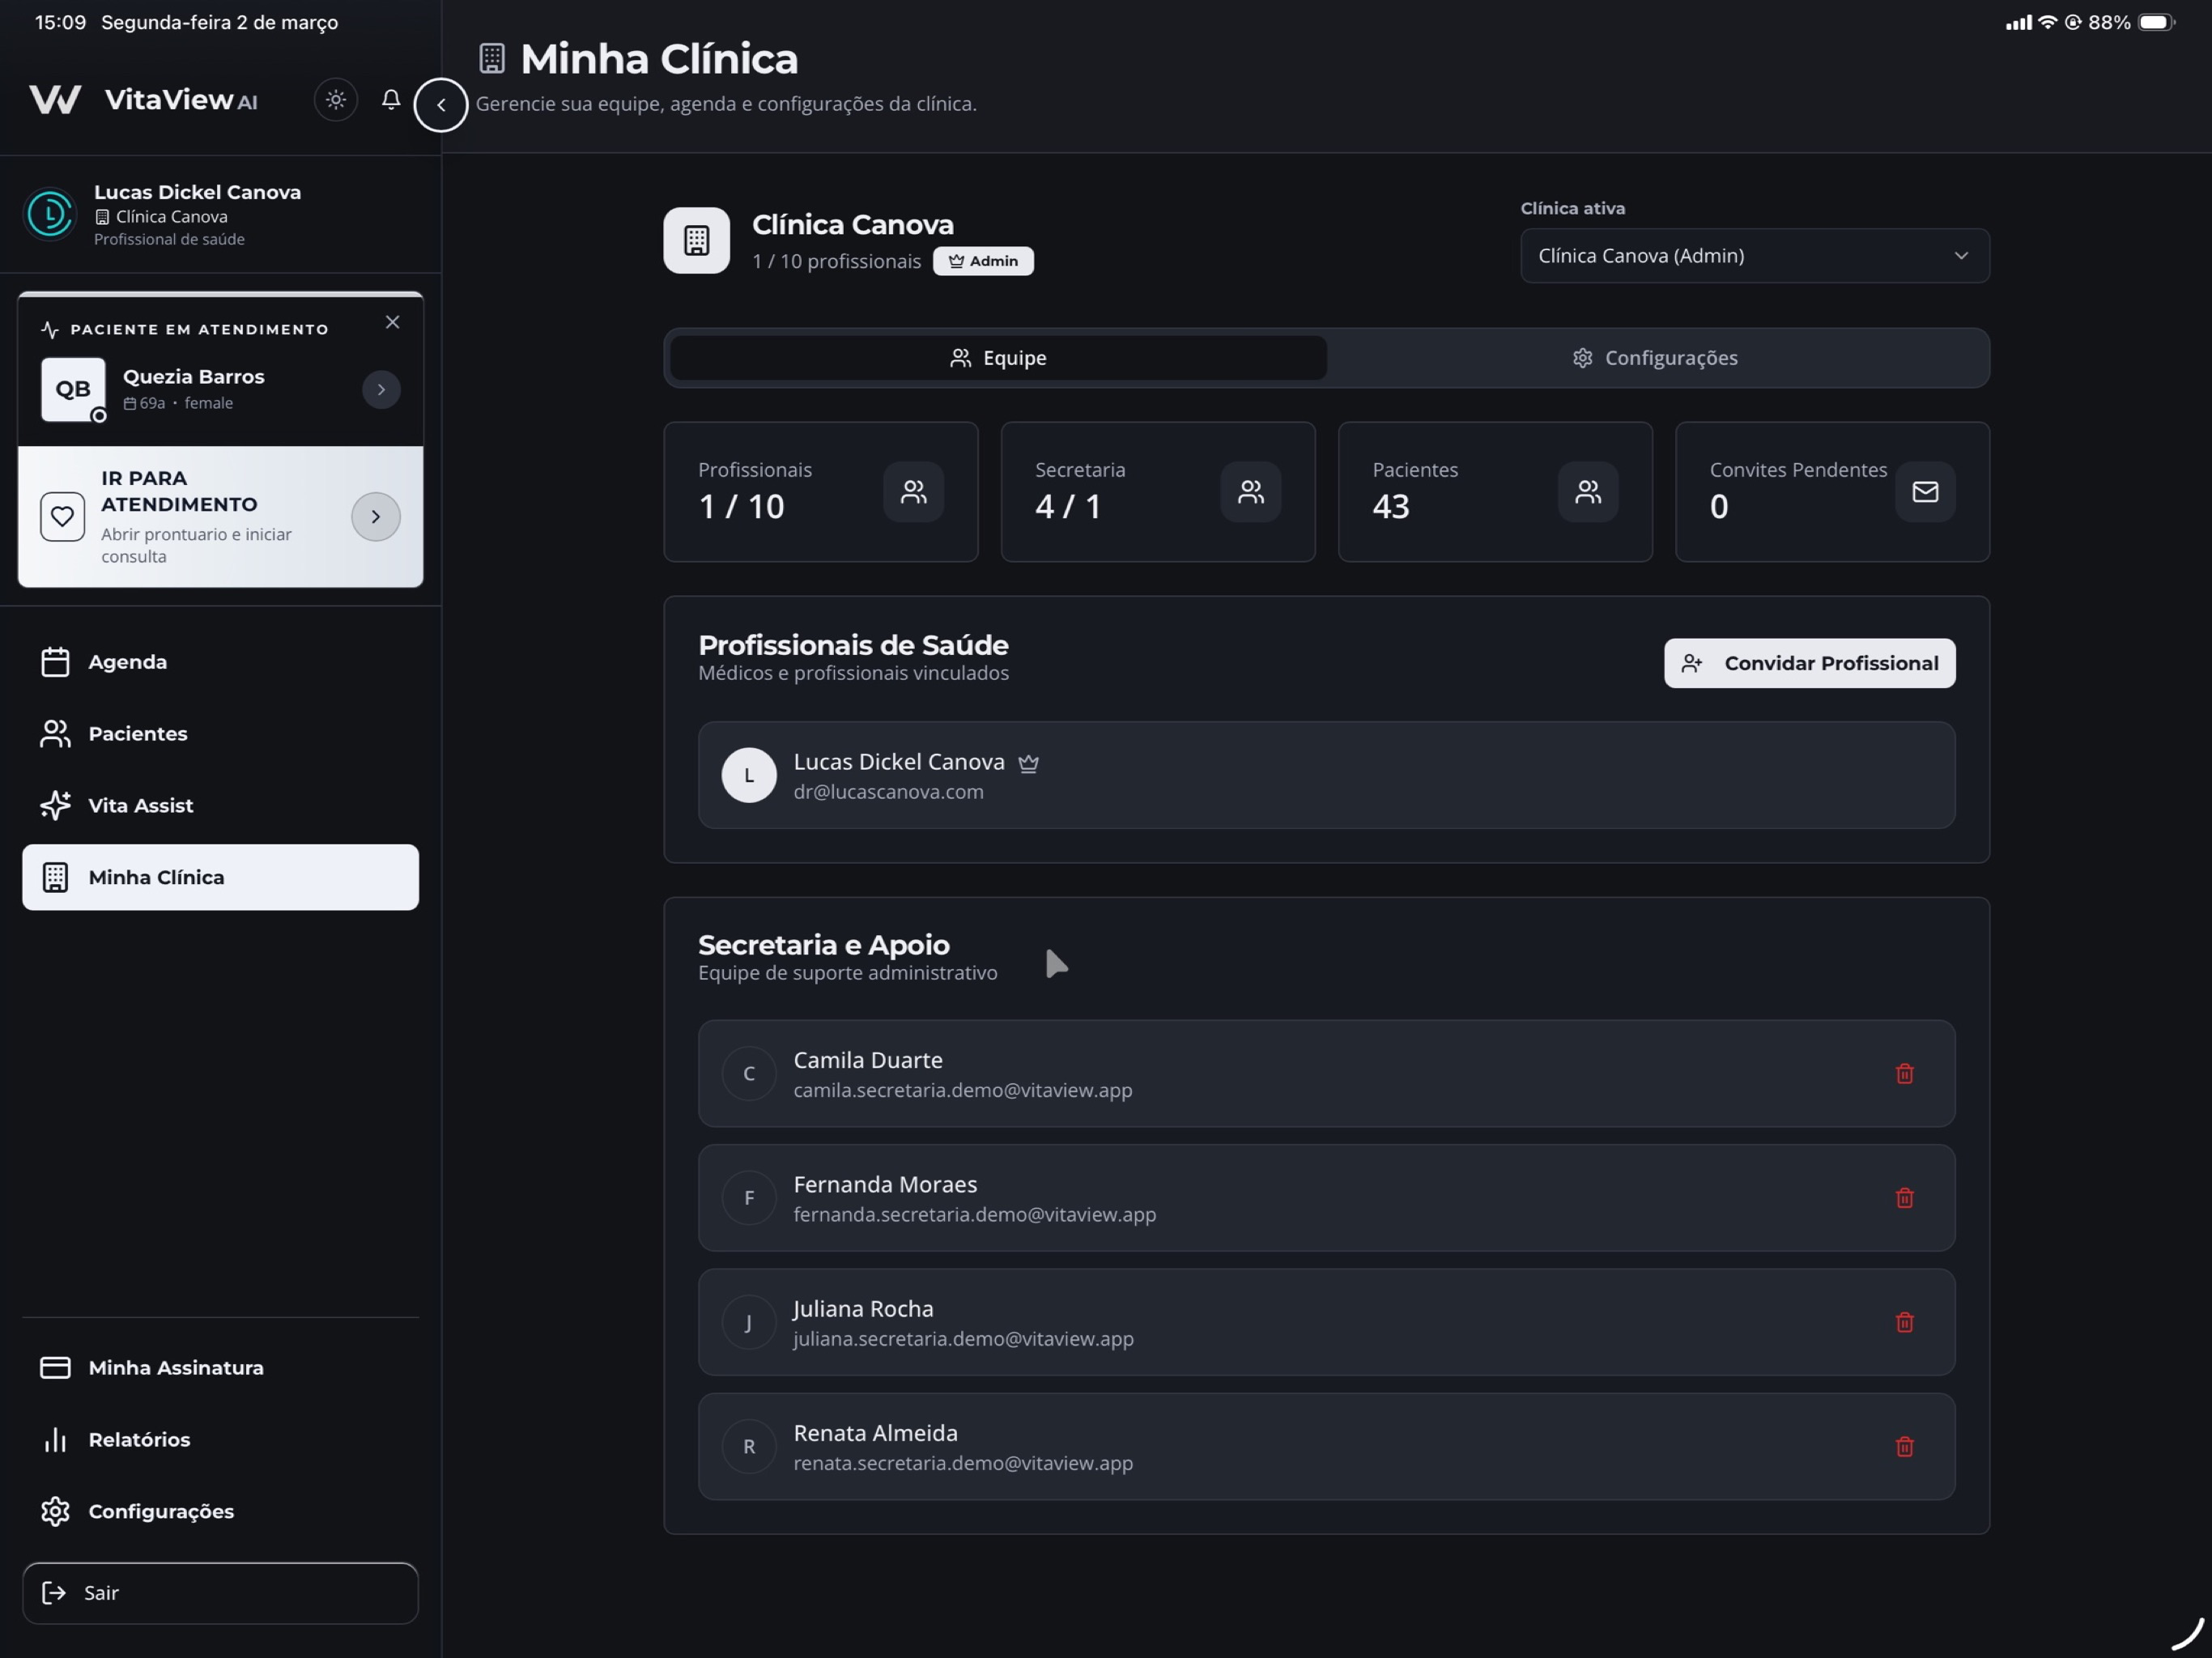Open the Lucas Dickel Canova profile avatar
The image size is (2212, 1658).
point(50,214)
